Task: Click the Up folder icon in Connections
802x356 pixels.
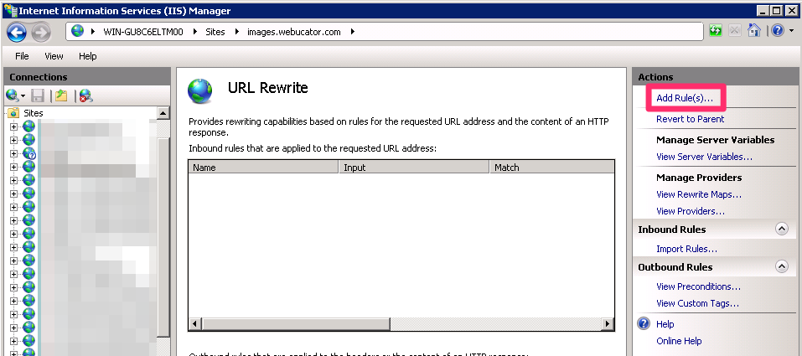Action: (61, 95)
